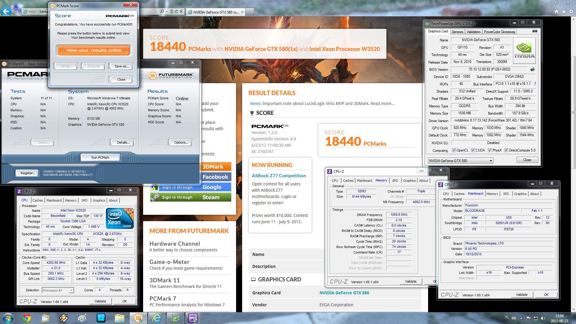This screenshot has width=576, height=324.
Task: Validate in CPU tab CPU-Z window
Action: pos(100,301)
